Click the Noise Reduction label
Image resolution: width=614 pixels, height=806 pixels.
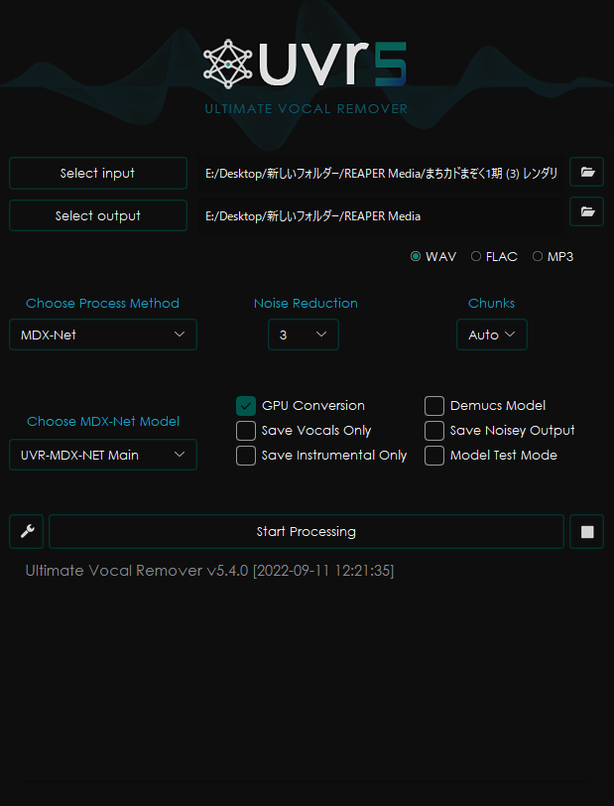pyautogui.click(x=306, y=304)
